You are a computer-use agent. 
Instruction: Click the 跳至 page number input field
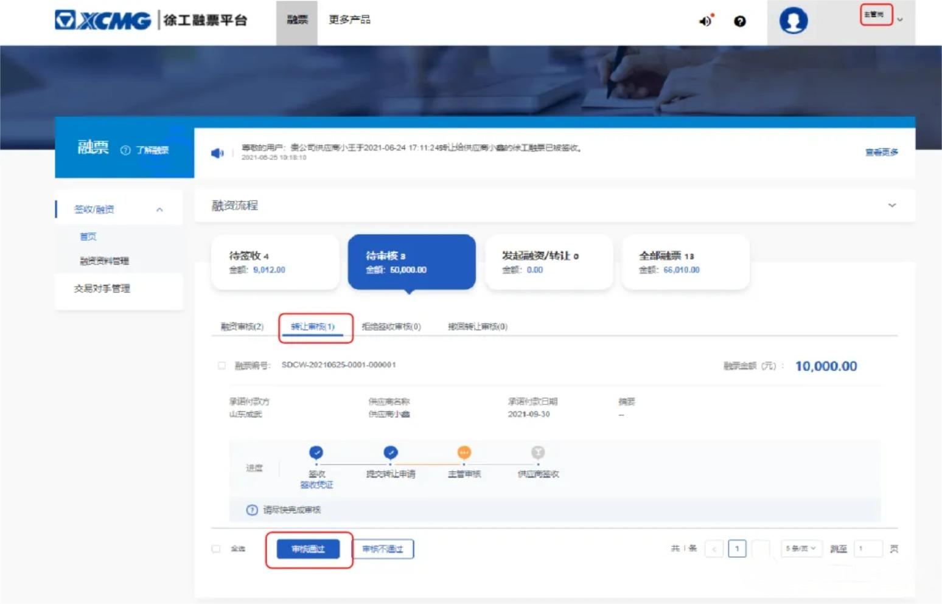867,549
